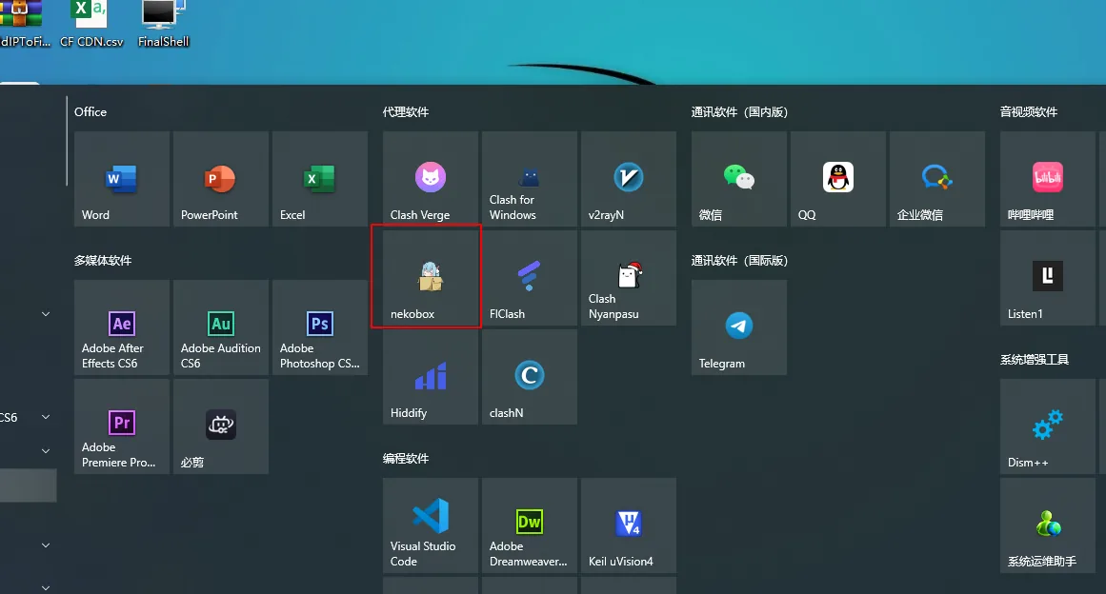Open 企业微信 tile
Viewport: 1106px width, 594px height.
pos(937,179)
